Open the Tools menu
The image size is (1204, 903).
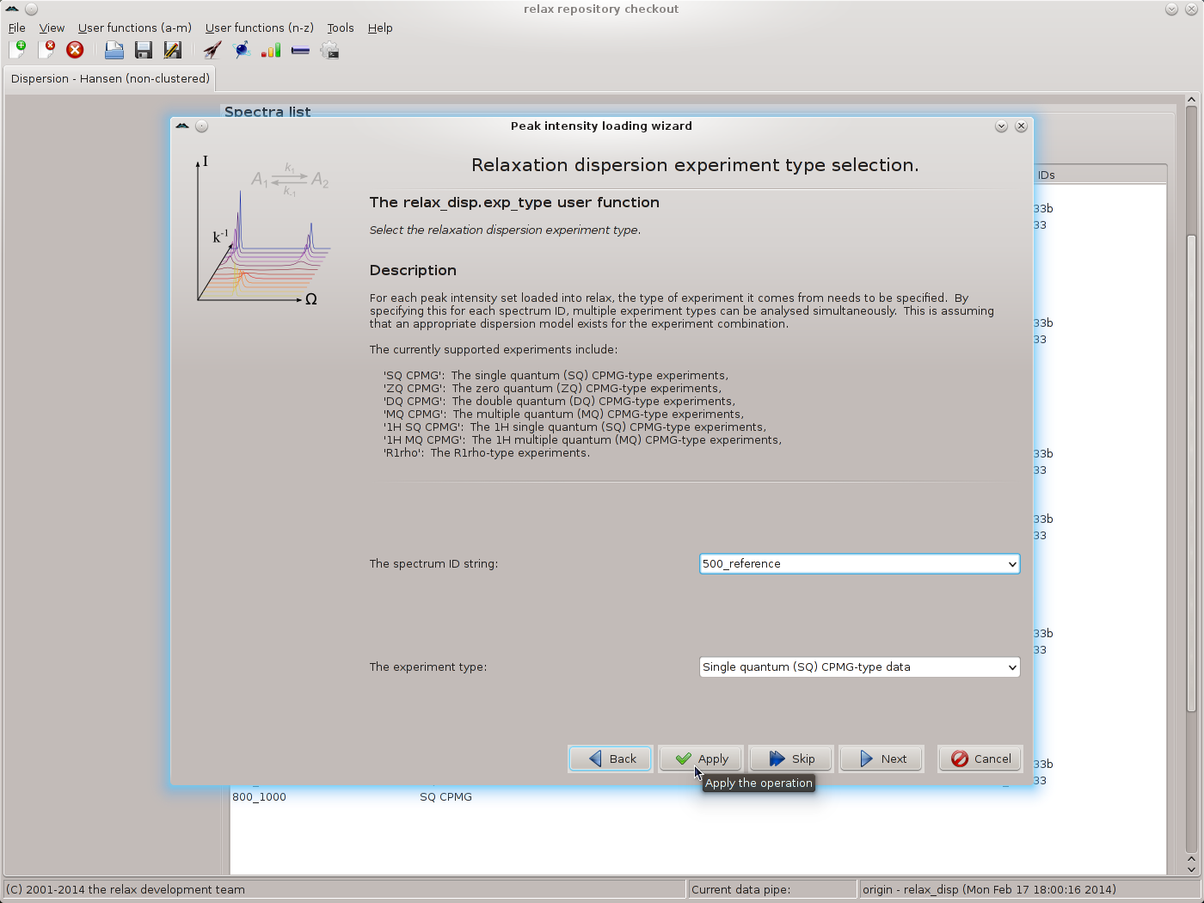click(340, 28)
